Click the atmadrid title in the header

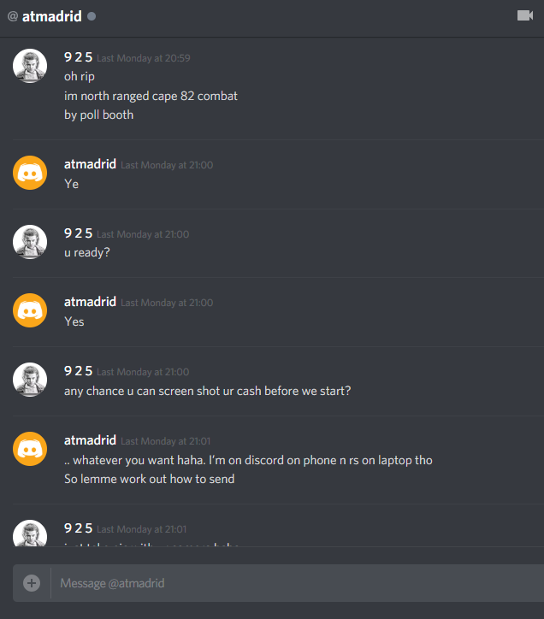point(52,16)
